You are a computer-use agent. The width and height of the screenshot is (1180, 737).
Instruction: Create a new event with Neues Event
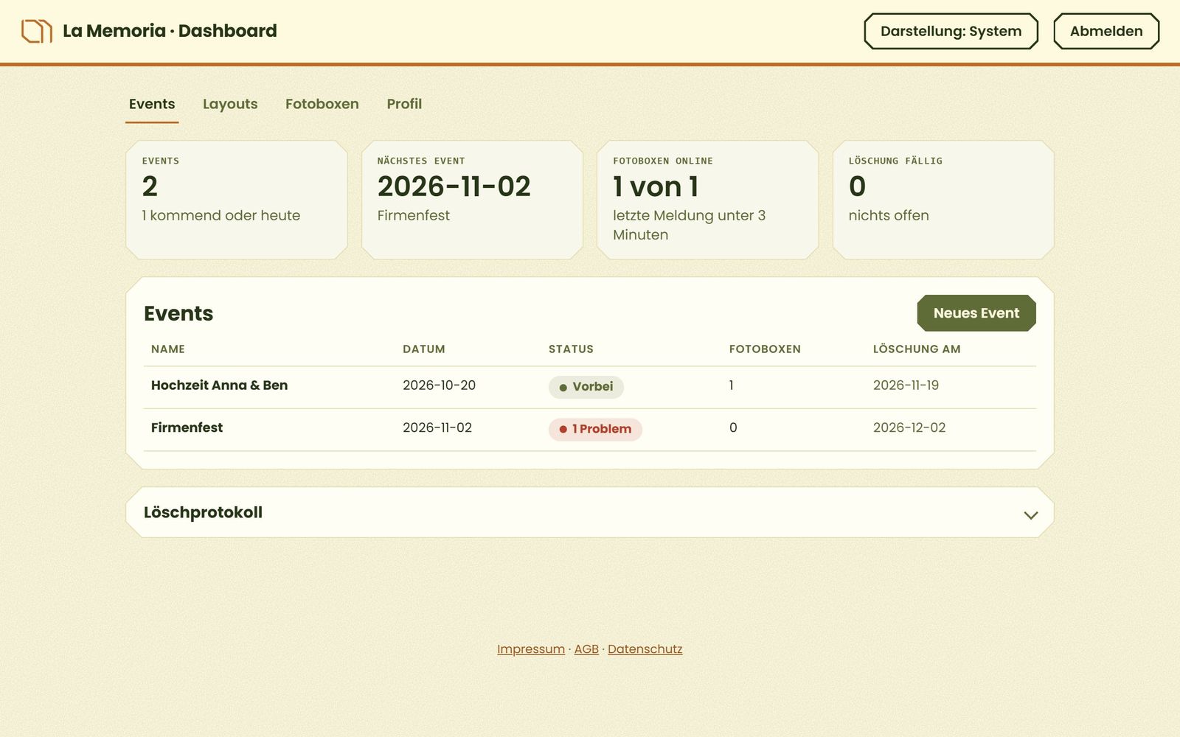pos(976,313)
